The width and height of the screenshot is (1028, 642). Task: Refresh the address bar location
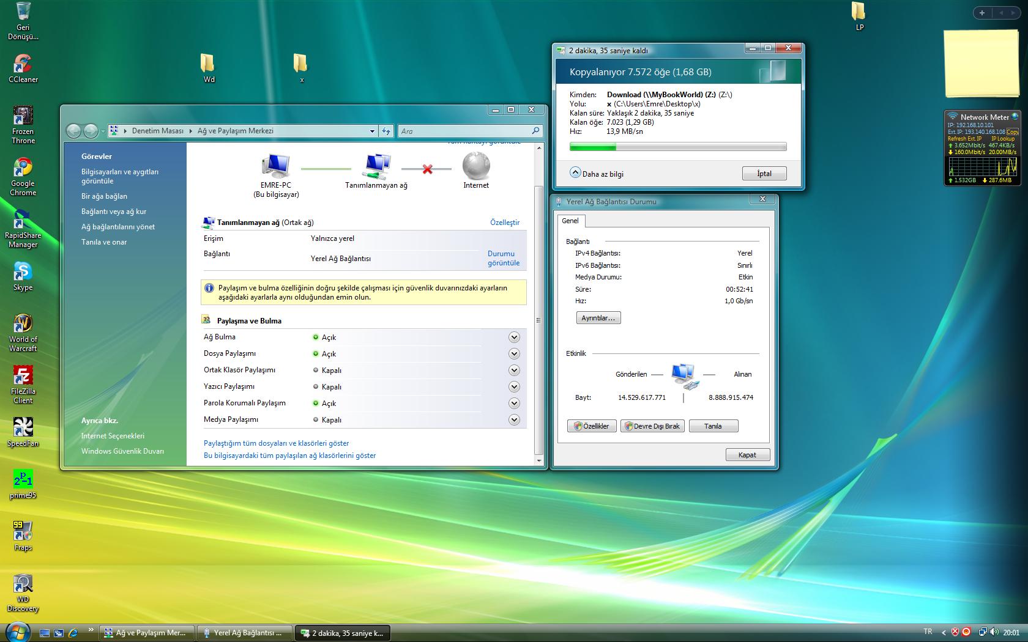click(x=386, y=131)
